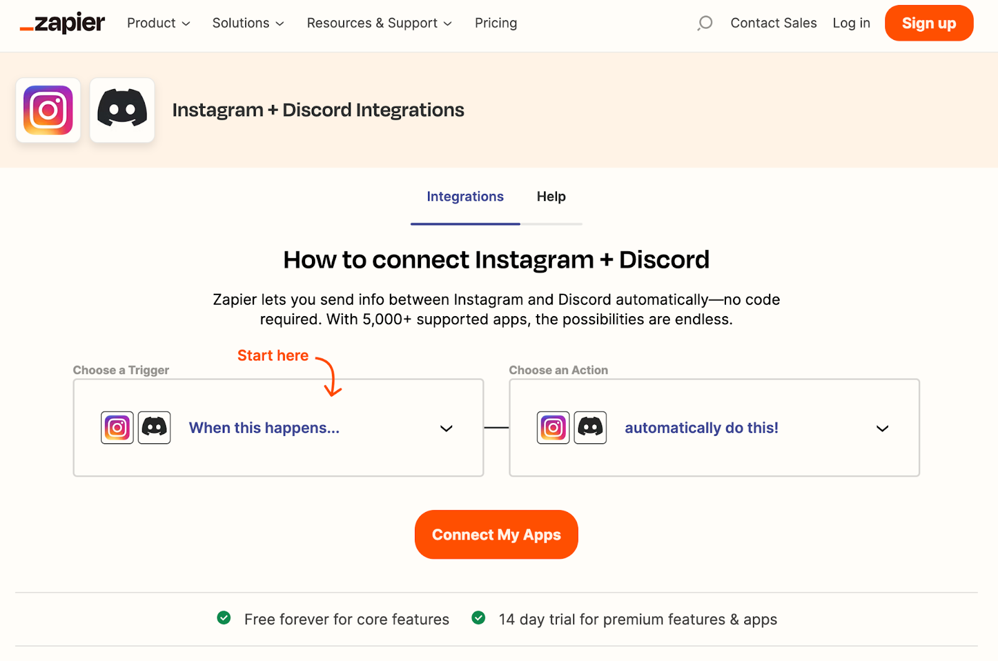Click the Discord icon inside the action box
This screenshot has height=661, width=998.
tap(590, 428)
